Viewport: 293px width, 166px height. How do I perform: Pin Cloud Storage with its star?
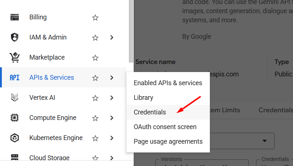(95, 158)
